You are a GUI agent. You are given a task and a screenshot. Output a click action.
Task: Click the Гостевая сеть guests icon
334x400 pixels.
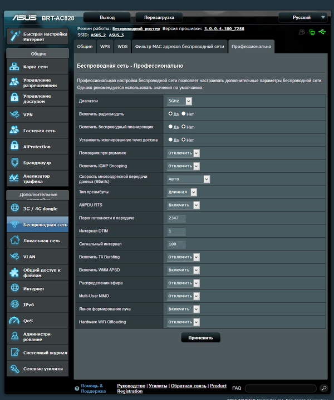(x=14, y=130)
